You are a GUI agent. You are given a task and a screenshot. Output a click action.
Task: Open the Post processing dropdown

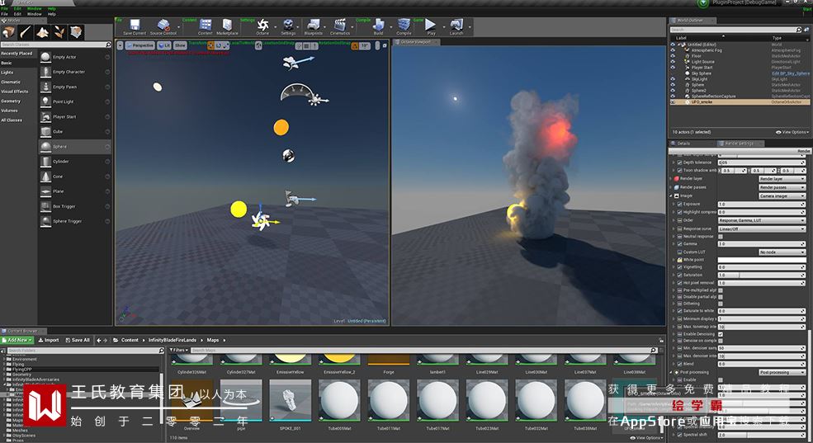coord(782,372)
